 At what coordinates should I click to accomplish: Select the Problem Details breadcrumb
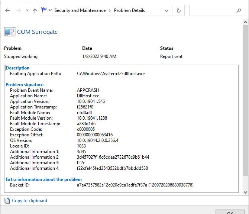click(x=129, y=10)
